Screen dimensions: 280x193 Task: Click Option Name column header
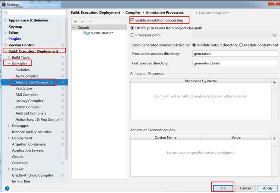click(x=165, y=137)
